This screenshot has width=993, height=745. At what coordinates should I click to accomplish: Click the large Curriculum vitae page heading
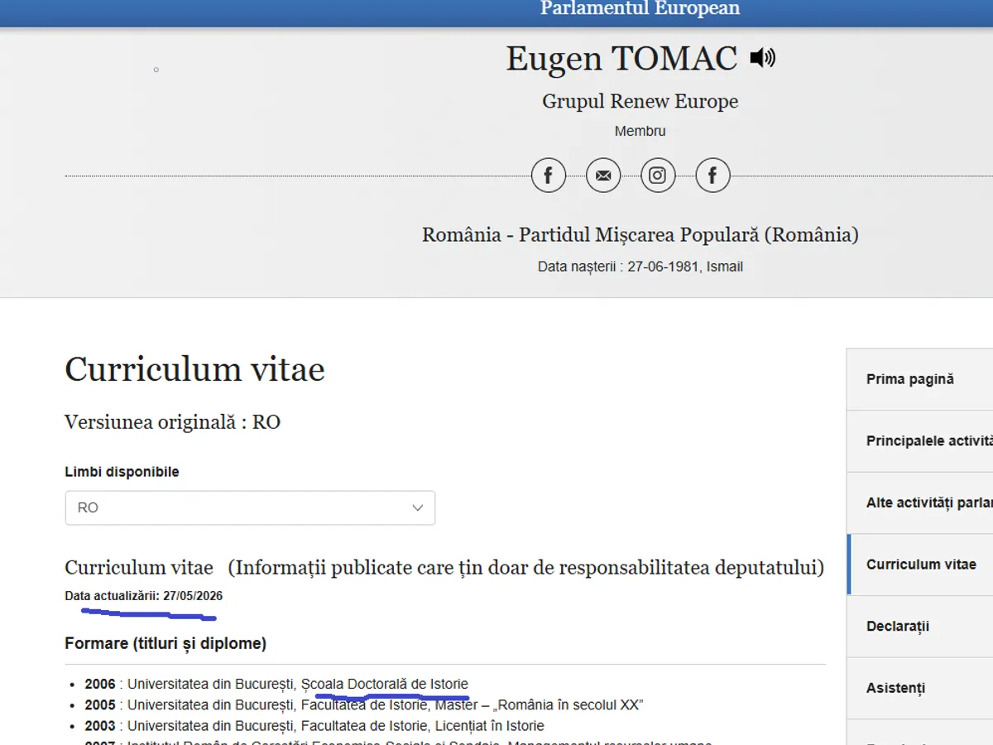coord(194,369)
